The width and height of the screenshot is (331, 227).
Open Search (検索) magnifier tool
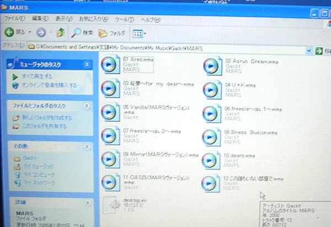point(76,33)
